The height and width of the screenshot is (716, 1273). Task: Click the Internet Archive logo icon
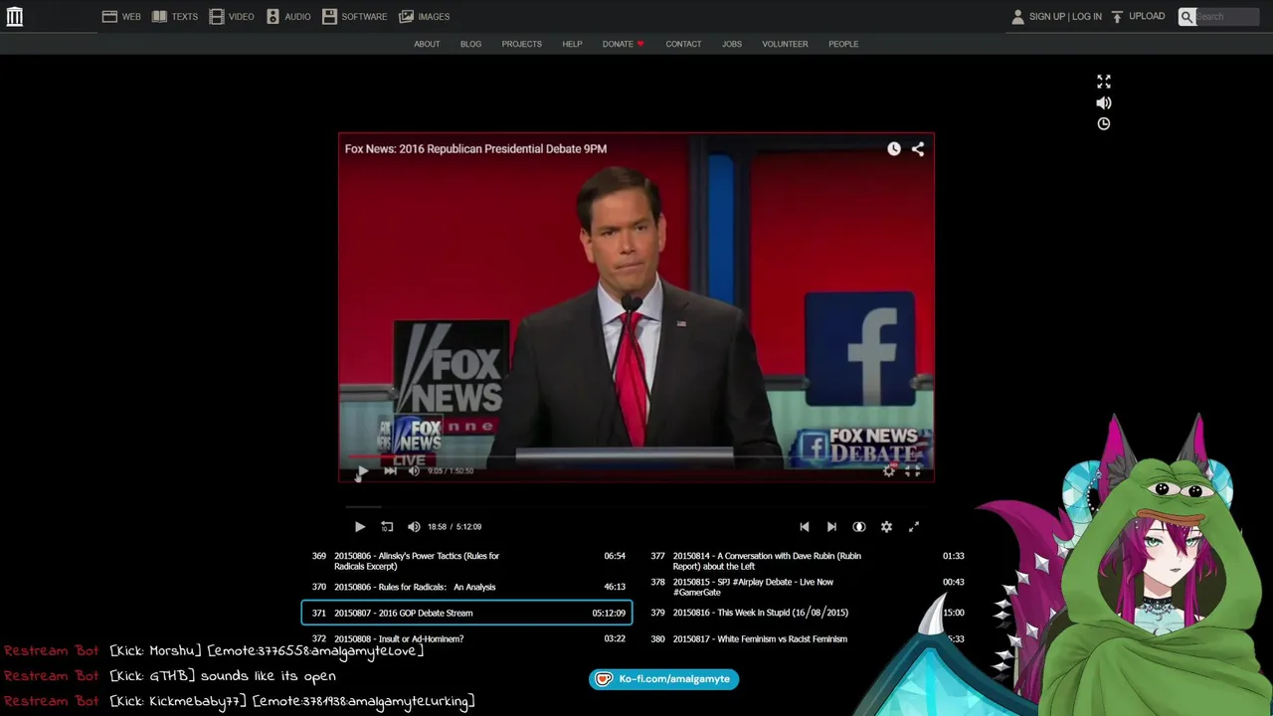tap(14, 17)
